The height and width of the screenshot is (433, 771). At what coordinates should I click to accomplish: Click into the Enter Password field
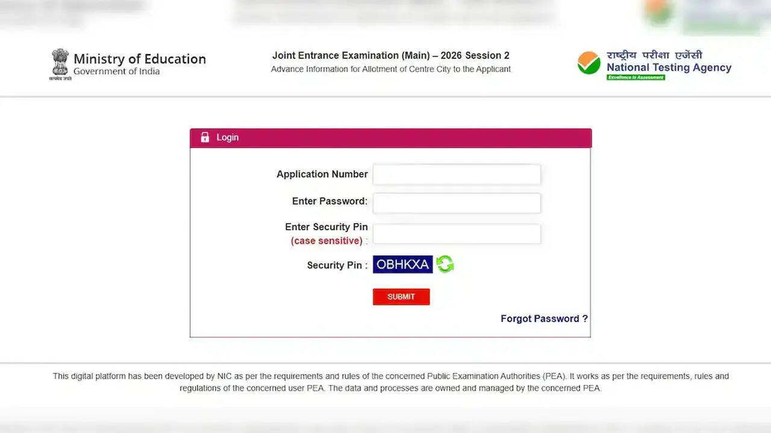pyautogui.click(x=457, y=203)
